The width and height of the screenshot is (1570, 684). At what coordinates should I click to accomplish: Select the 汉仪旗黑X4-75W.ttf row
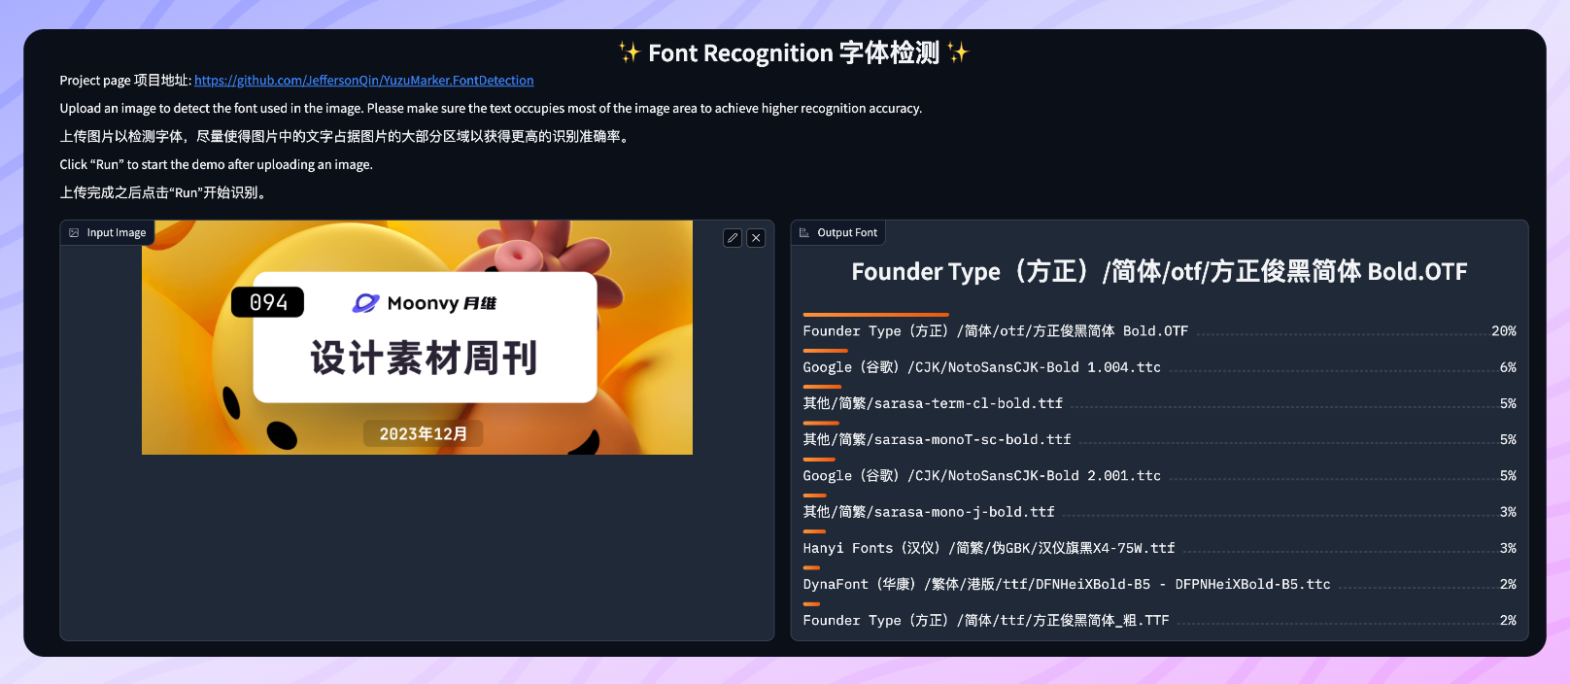pos(1159,548)
